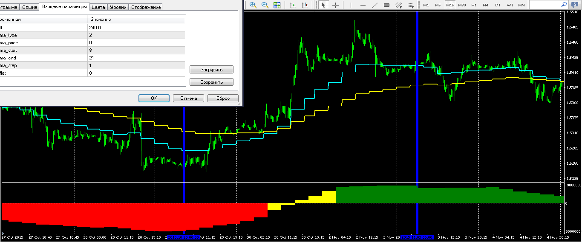
Task: Click the Значение column header
Action: click(x=136, y=20)
